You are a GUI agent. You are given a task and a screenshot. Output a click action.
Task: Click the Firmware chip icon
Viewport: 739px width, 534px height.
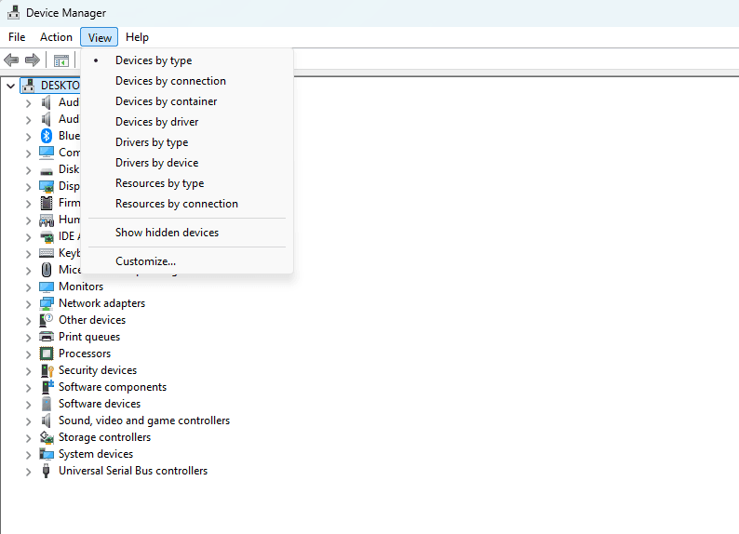(47, 203)
